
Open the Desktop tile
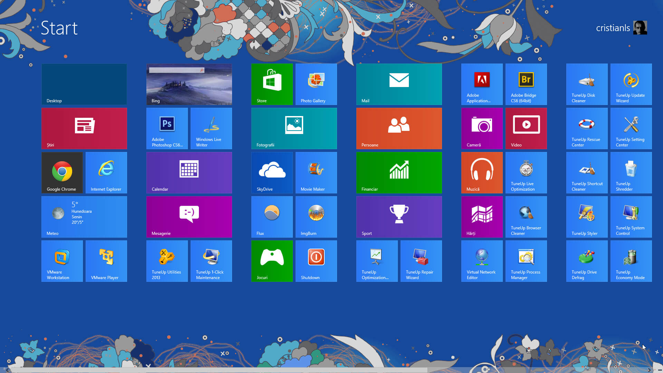[x=84, y=84]
